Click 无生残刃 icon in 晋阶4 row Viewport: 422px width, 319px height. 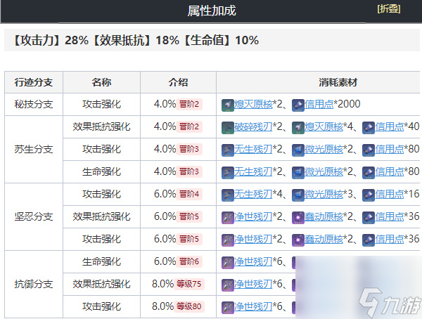pyautogui.click(x=228, y=195)
